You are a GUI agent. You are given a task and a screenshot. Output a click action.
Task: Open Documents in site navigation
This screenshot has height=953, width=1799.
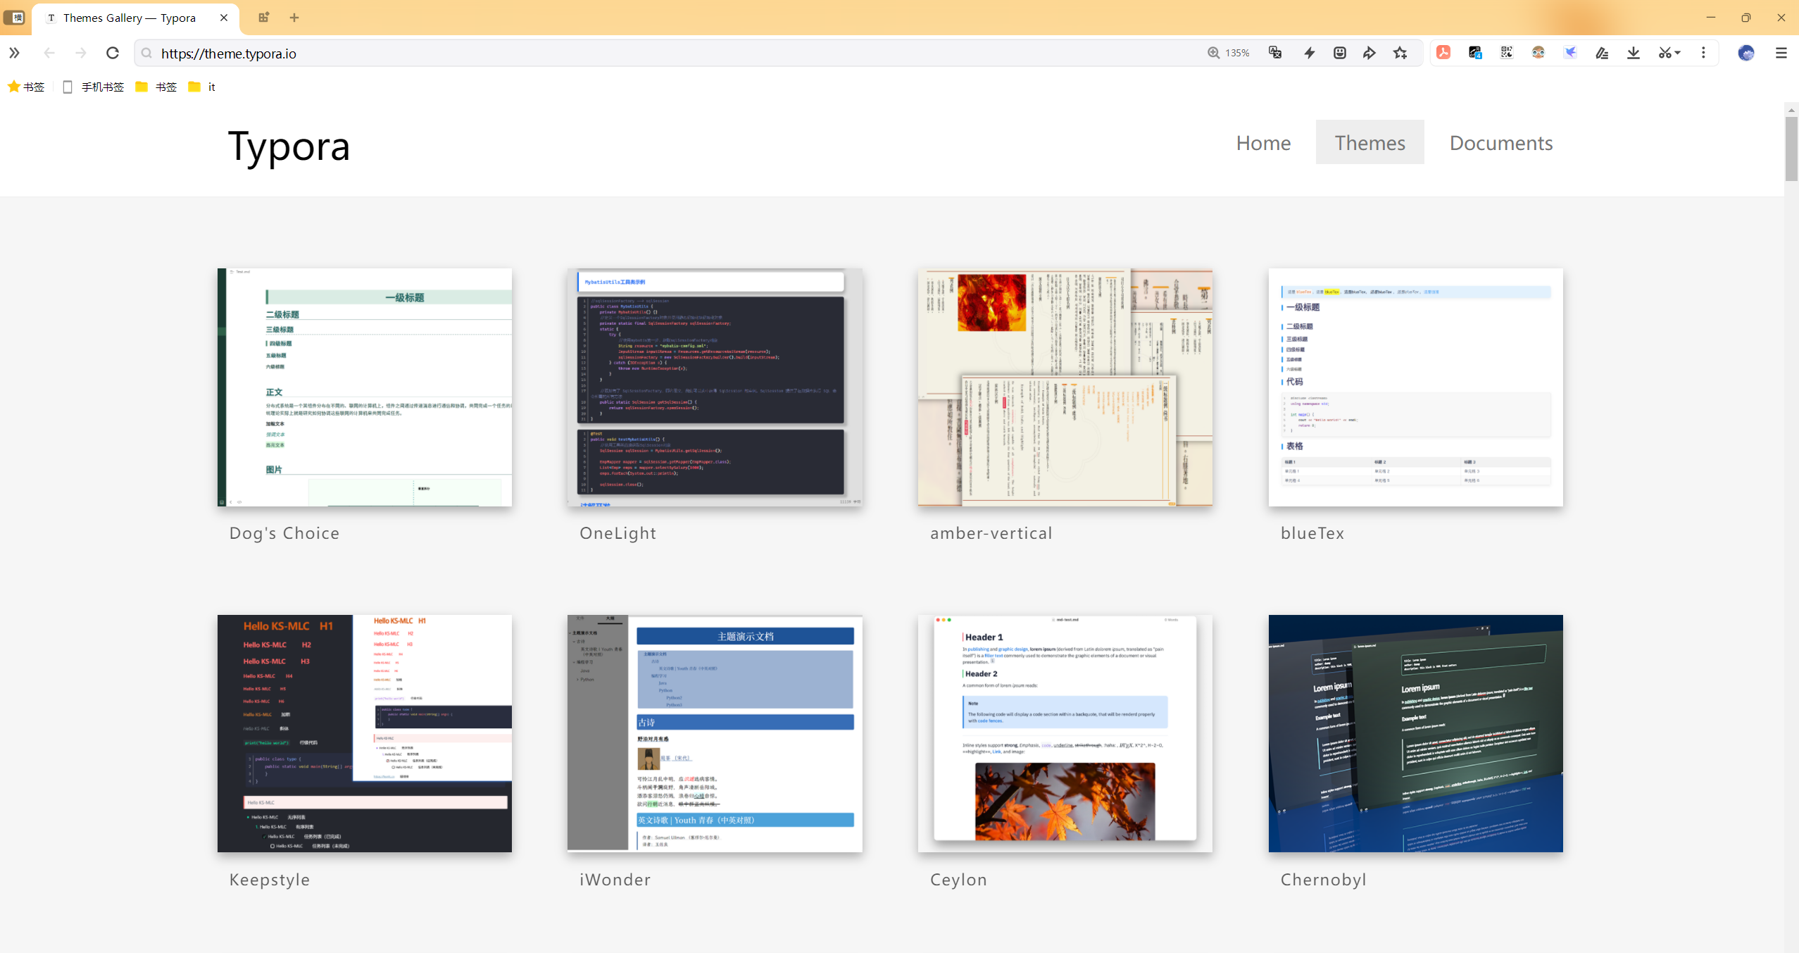(x=1500, y=142)
